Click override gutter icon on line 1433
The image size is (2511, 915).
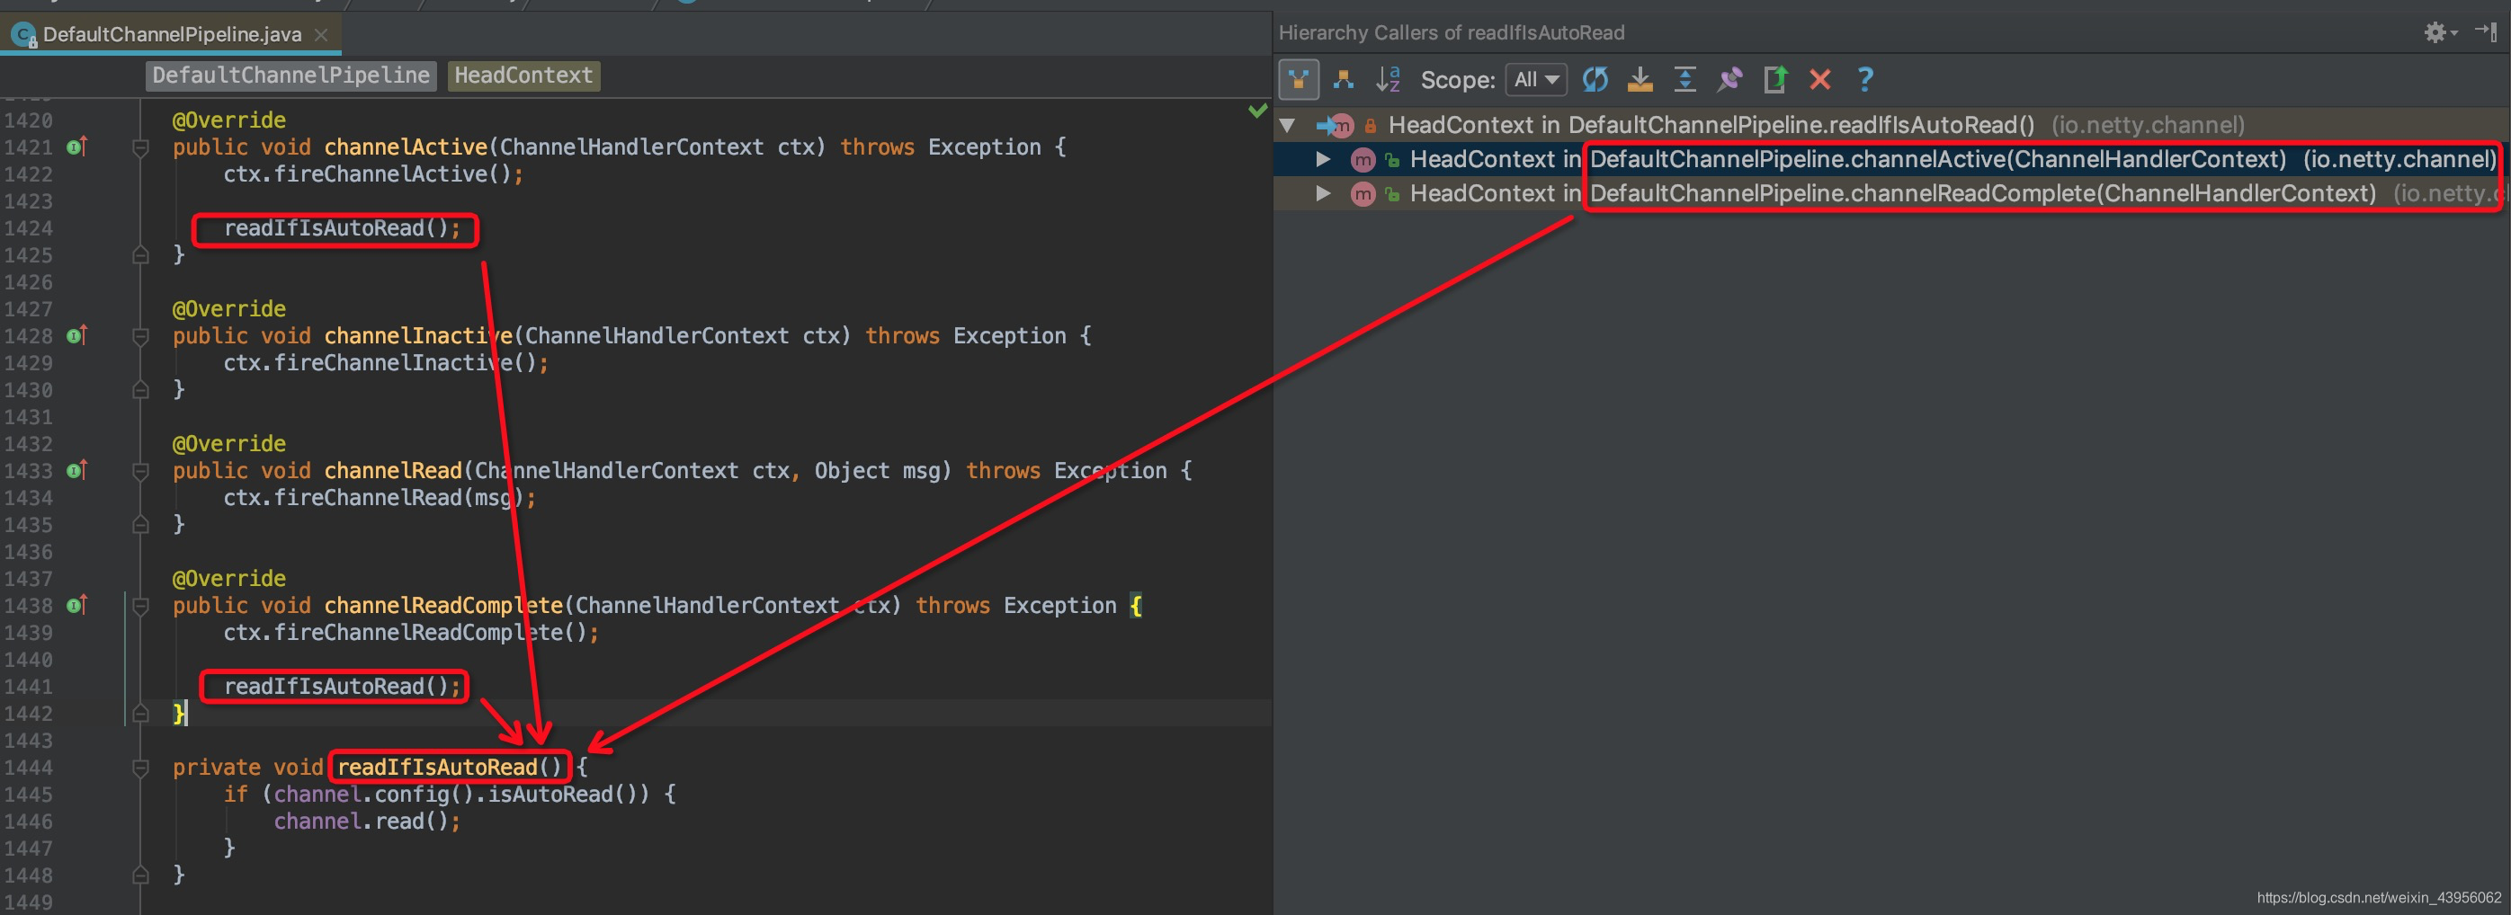(x=77, y=471)
